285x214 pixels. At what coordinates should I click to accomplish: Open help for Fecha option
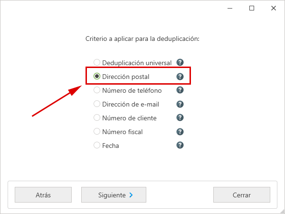pyautogui.click(x=180, y=146)
